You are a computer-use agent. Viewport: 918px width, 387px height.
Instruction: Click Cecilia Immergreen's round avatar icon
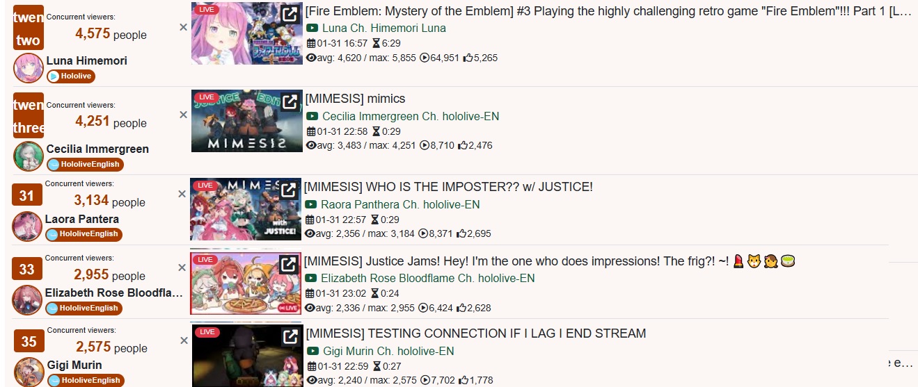click(x=29, y=156)
